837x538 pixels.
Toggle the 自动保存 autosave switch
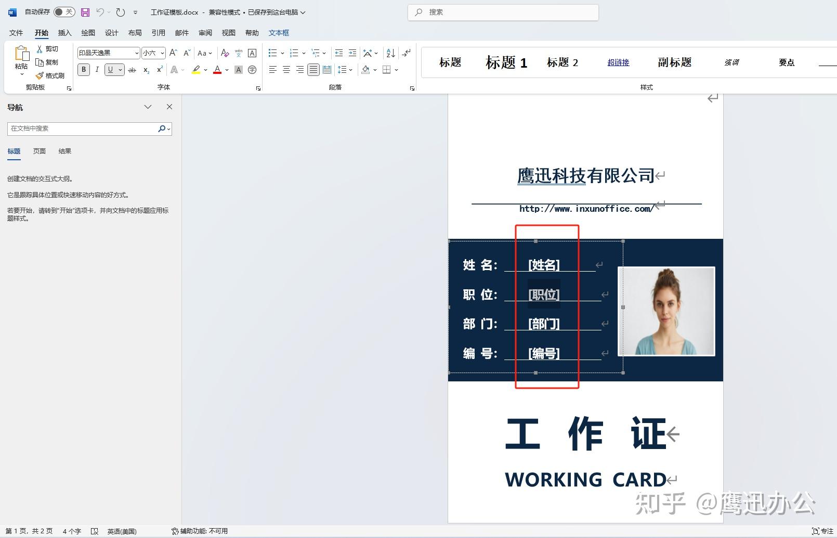[63, 12]
